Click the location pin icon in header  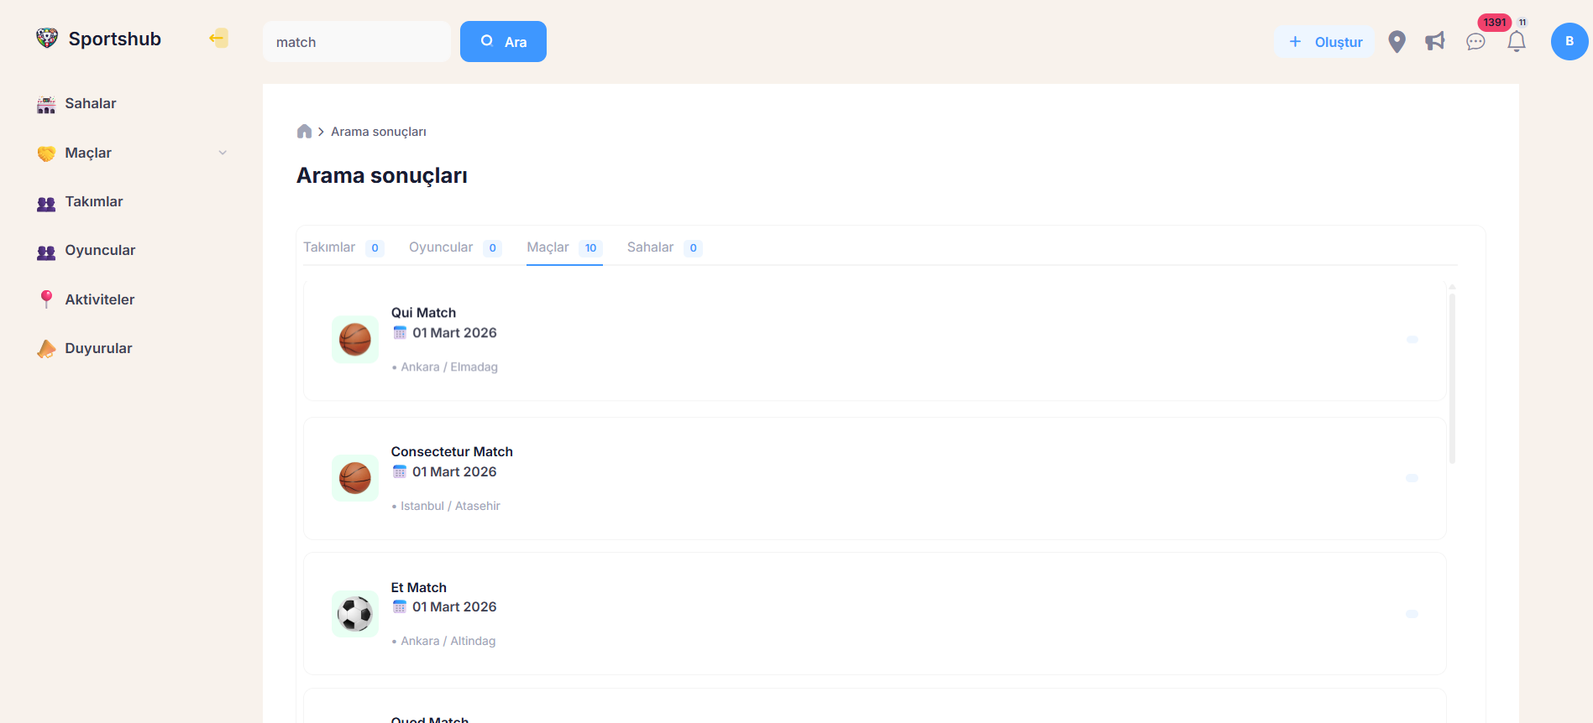(x=1396, y=42)
